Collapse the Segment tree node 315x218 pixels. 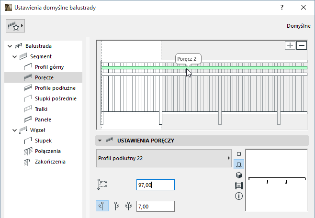pos(14,56)
